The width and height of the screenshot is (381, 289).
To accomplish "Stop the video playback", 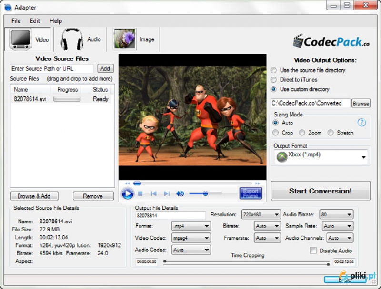I will point(140,193).
